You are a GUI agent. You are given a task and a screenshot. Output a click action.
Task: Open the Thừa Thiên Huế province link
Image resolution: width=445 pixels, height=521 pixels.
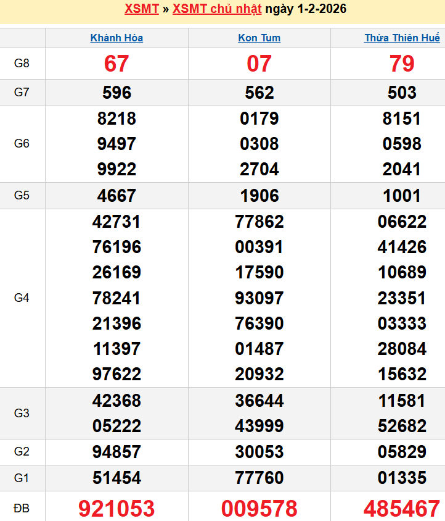[402, 38]
